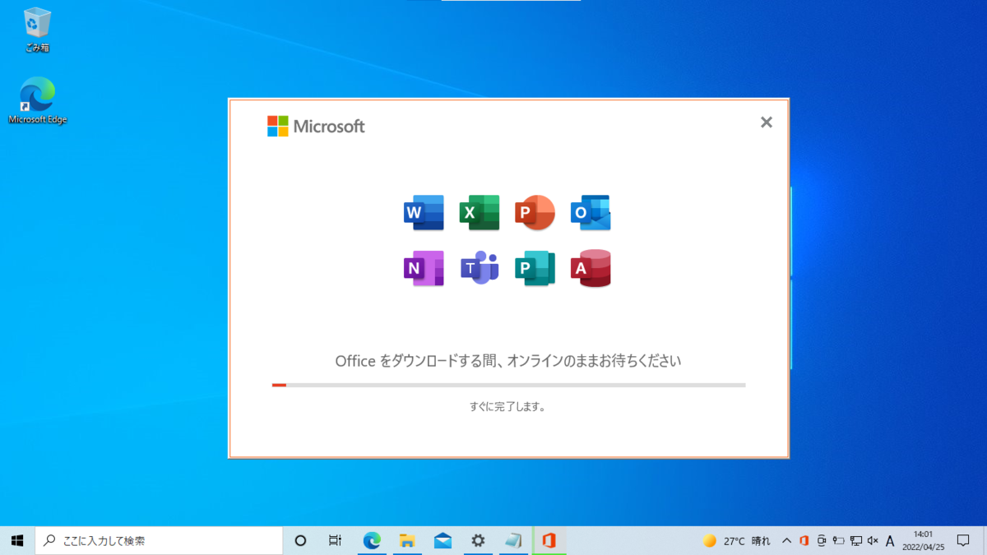The height and width of the screenshot is (555, 987).
Task: Toggle the IME input mode 'A' indicator
Action: 890,540
